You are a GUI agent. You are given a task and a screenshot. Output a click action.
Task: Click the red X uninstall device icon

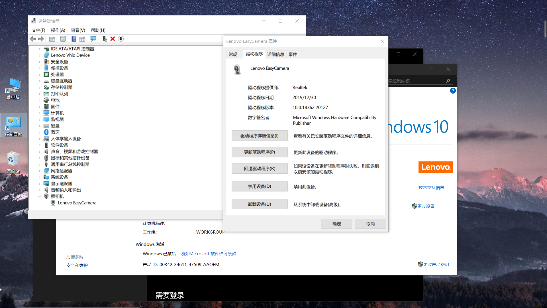pos(113,39)
